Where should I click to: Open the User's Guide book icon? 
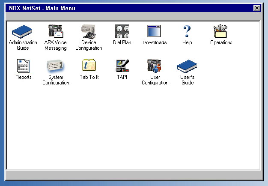(187, 66)
